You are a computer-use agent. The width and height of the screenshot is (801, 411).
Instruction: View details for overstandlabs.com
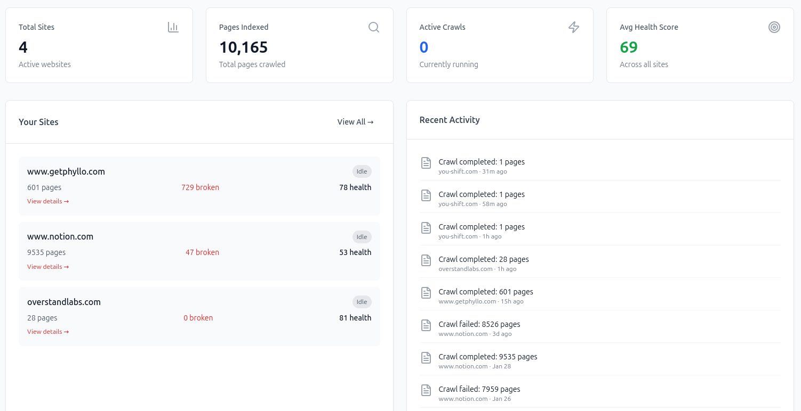tap(48, 331)
